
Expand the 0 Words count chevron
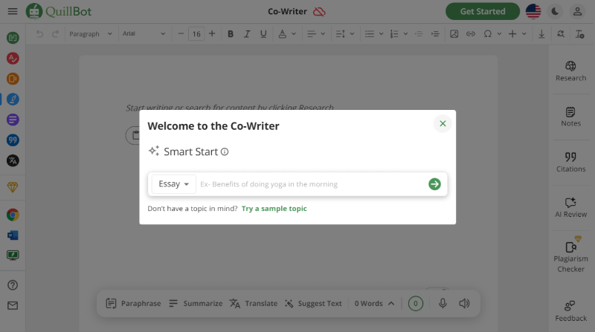point(391,303)
